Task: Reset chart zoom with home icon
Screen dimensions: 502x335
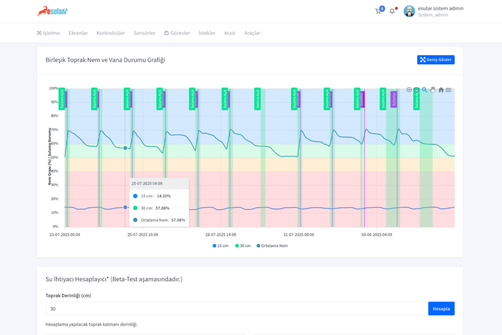Action: 441,90
